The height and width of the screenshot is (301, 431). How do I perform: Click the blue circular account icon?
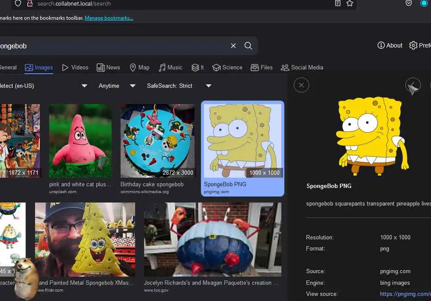(424, 3)
